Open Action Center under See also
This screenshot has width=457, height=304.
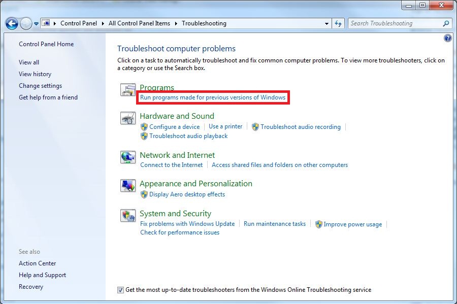(x=37, y=263)
